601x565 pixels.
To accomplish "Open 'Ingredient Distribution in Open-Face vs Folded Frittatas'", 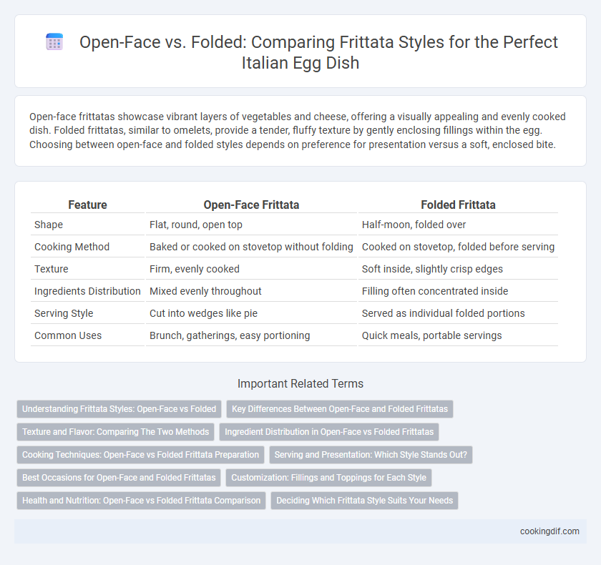I will click(x=329, y=432).
